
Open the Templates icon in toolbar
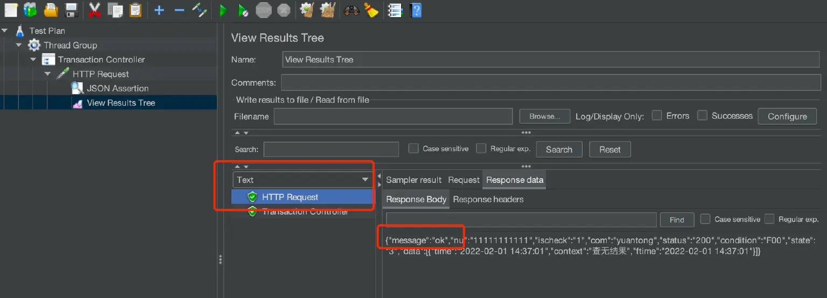30,10
